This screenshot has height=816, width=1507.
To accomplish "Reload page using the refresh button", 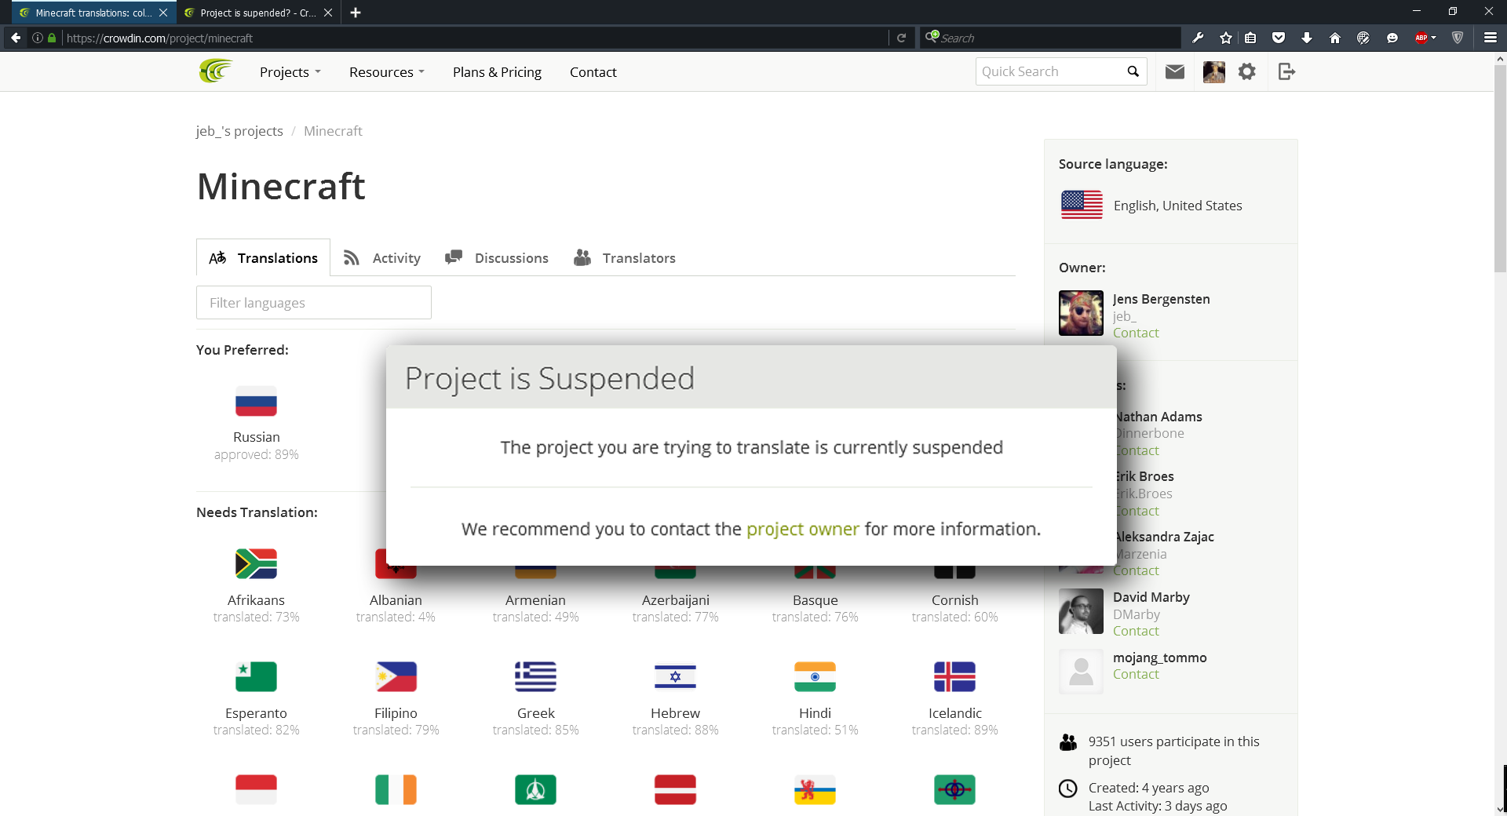I will pos(901,38).
